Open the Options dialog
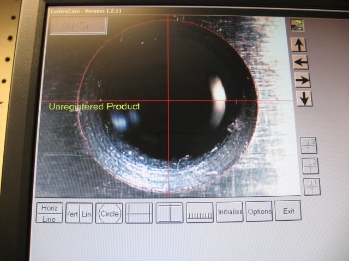The width and height of the screenshot is (349, 261). click(x=259, y=212)
